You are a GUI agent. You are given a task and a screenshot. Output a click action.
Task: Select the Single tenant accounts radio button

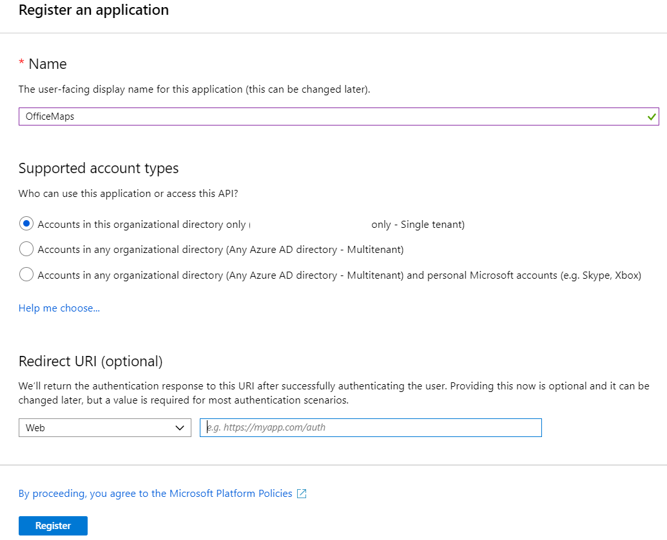[x=26, y=224]
